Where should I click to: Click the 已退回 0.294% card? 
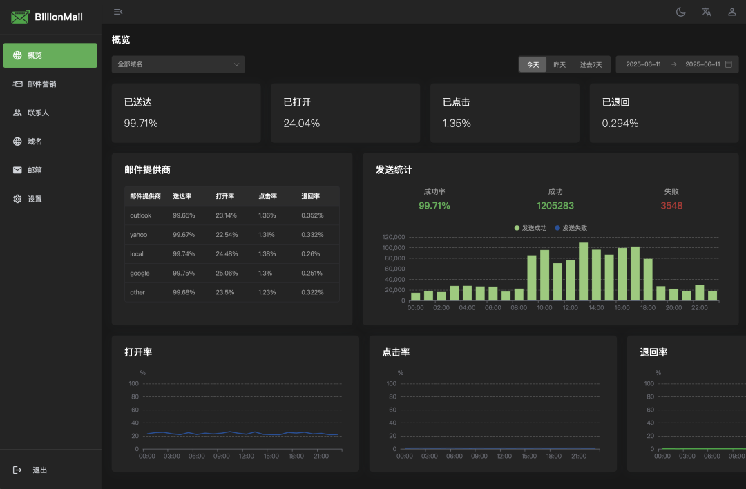click(664, 113)
